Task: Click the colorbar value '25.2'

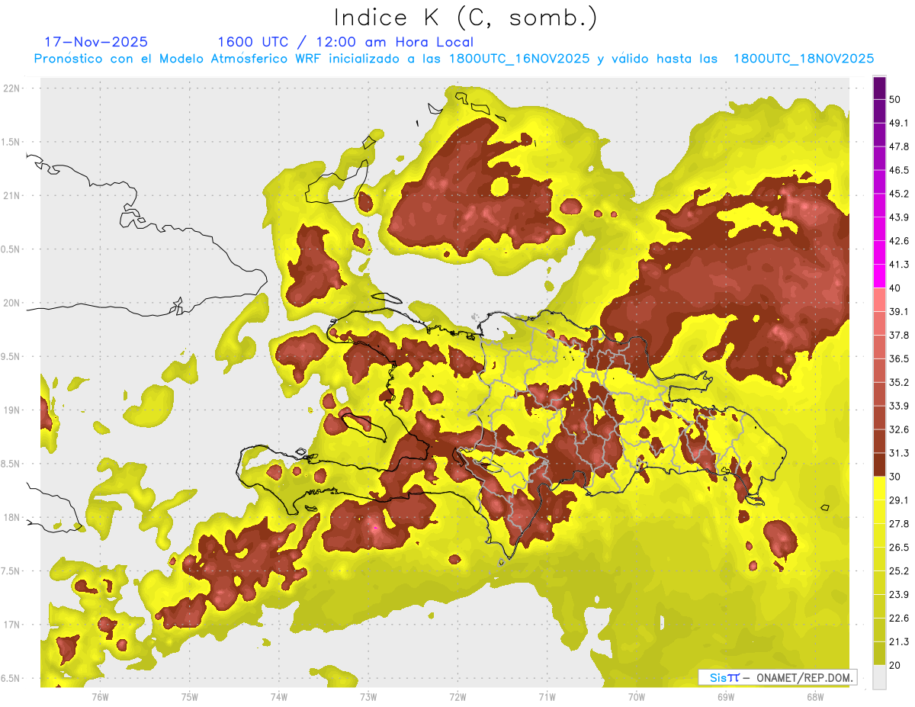Action: (899, 571)
